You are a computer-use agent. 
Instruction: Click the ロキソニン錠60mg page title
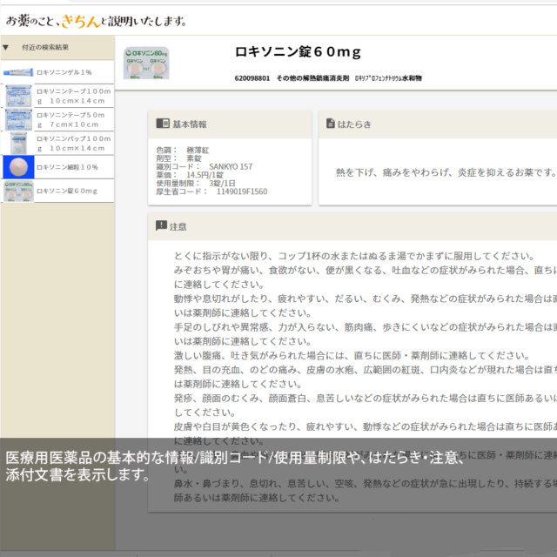298,52
